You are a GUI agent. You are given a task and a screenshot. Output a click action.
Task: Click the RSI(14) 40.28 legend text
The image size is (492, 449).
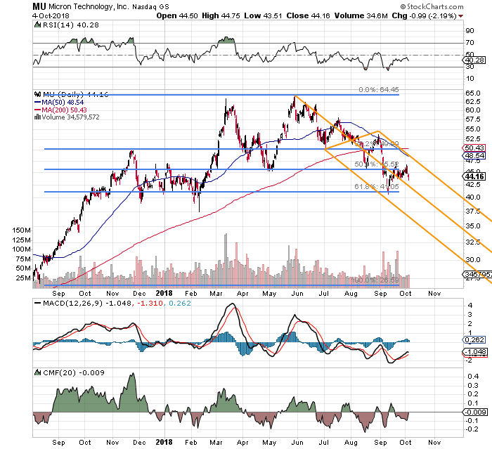(x=70, y=25)
